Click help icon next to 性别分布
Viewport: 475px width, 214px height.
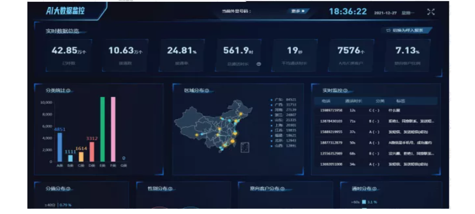(x=170, y=188)
